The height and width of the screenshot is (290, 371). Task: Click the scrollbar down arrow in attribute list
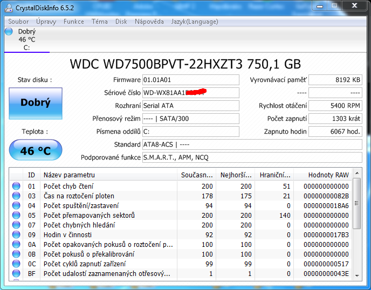pyautogui.click(x=357, y=276)
